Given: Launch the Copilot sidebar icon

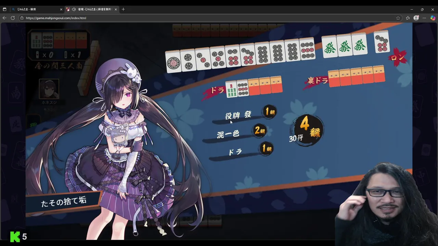Looking at the screenshot, I should [433, 18].
